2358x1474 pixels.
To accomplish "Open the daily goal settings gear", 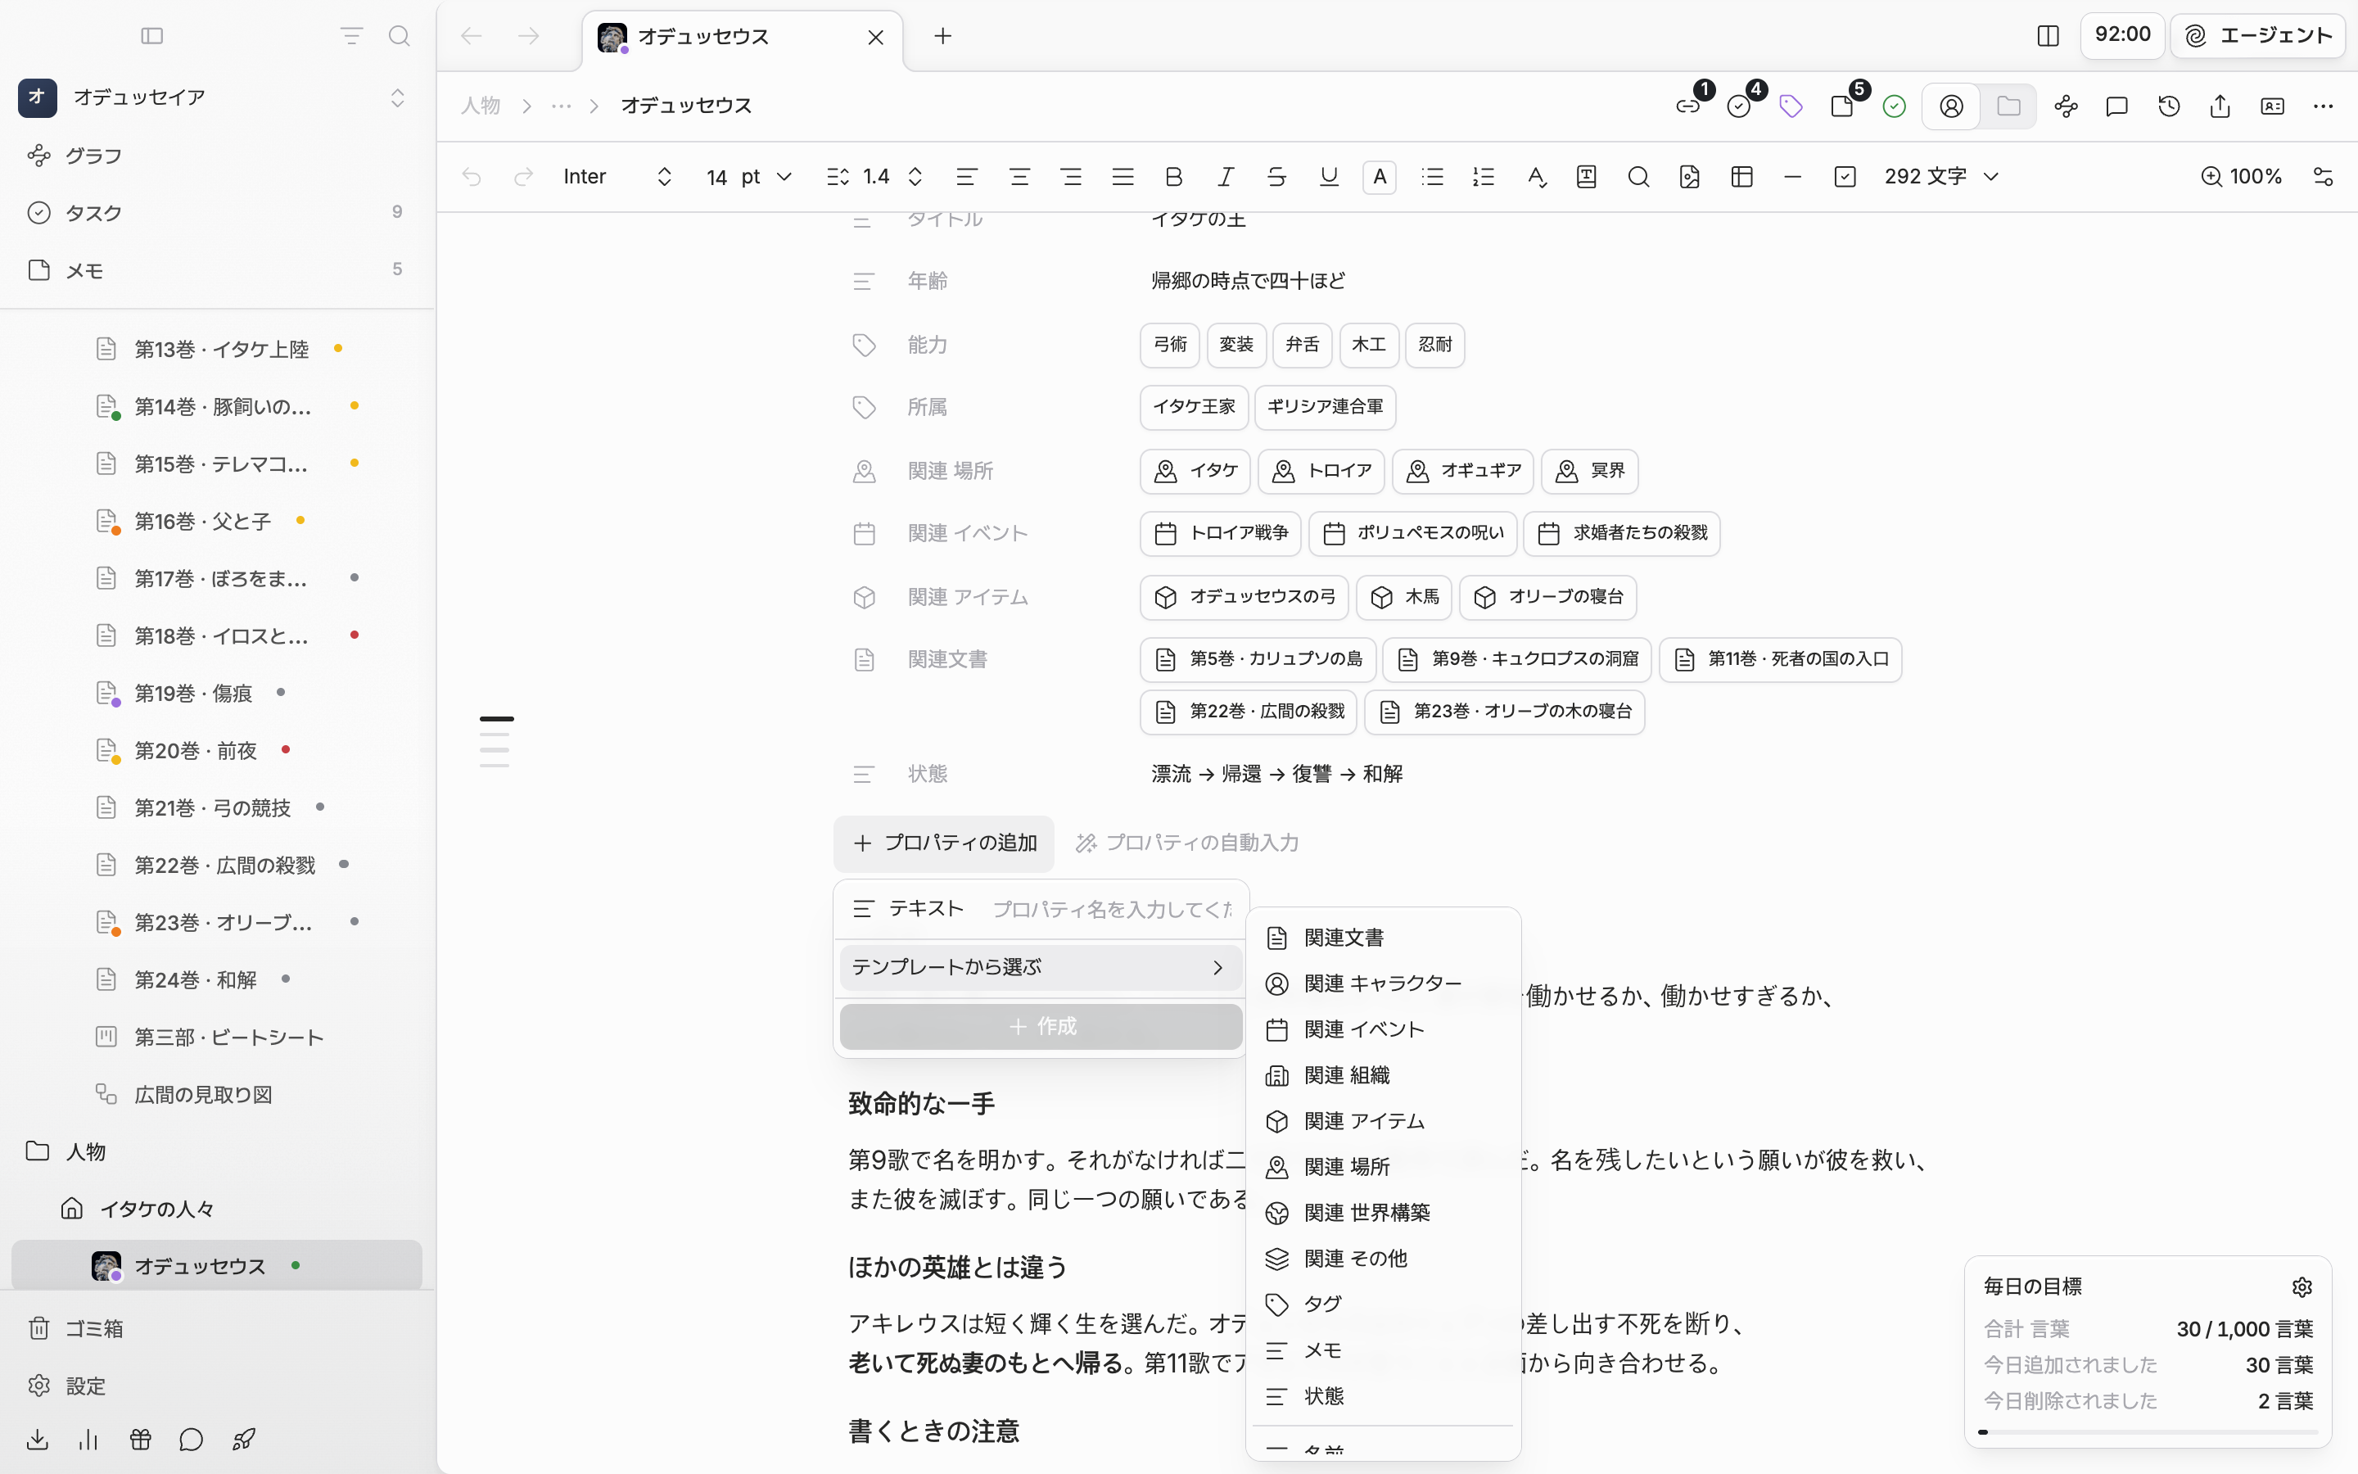I will [2302, 1286].
